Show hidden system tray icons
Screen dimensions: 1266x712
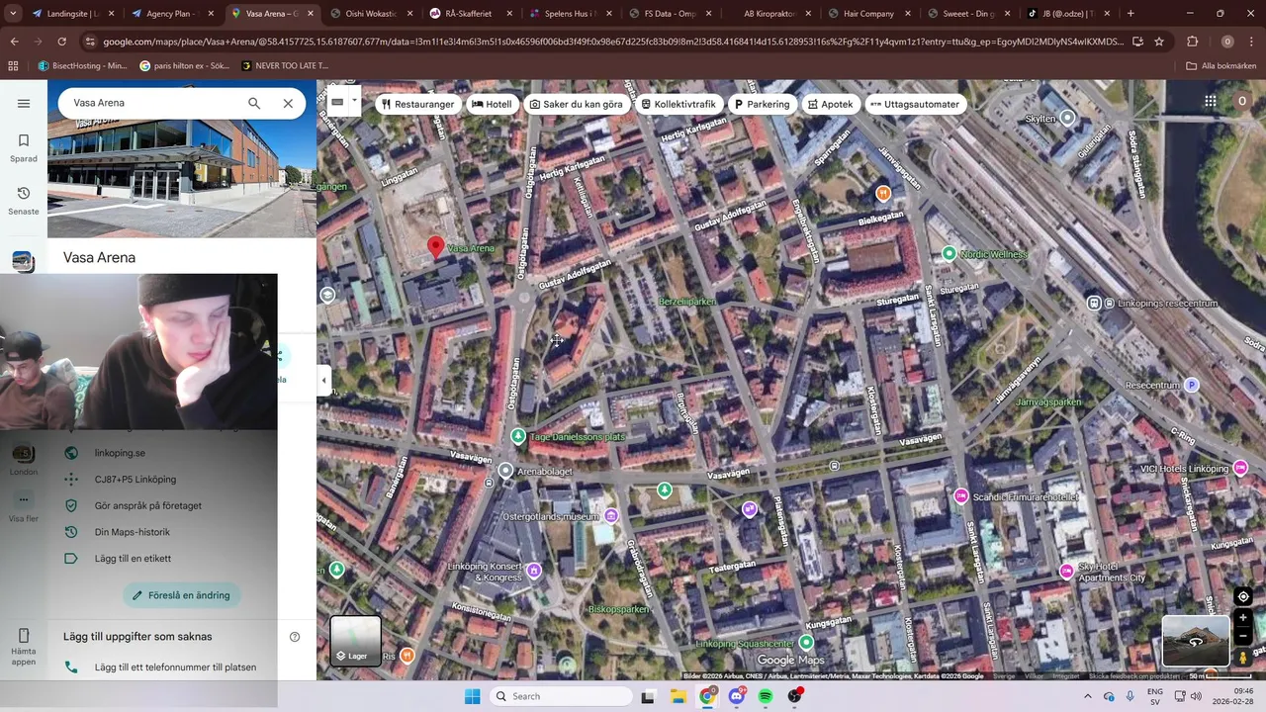click(x=1088, y=696)
